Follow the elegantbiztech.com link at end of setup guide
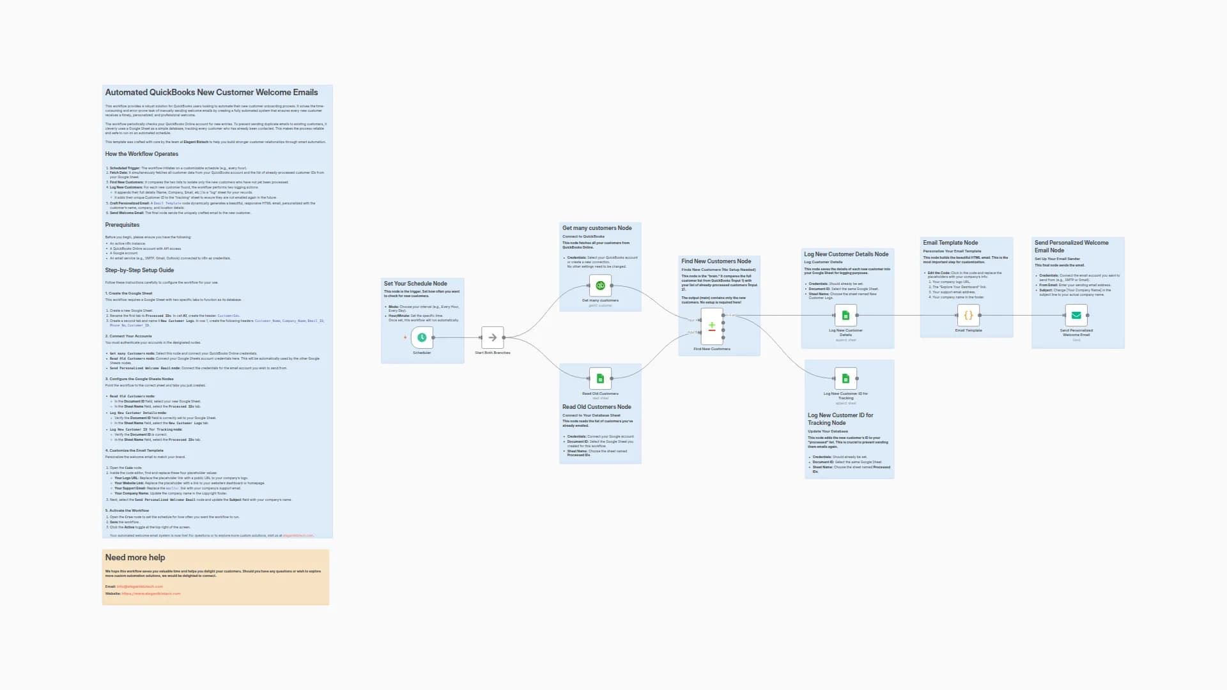This screenshot has width=1227, height=690. [x=298, y=535]
